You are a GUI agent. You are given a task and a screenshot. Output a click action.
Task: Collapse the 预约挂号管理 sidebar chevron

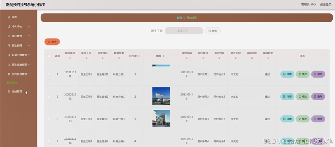coord(29,74)
